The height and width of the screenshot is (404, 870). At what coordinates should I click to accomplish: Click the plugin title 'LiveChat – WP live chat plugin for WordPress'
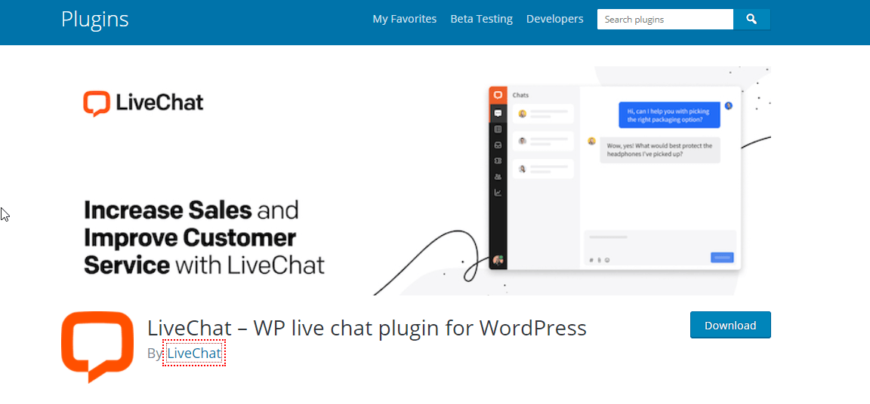[x=367, y=328]
